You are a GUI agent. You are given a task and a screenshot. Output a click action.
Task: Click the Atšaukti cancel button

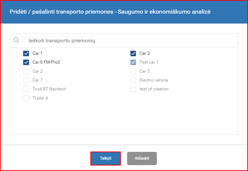tap(142, 158)
